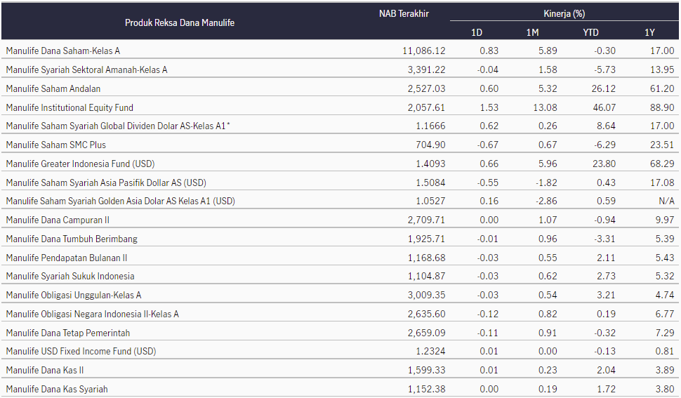
Task: Click the 1M performance column header
Action: (x=532, y=32)
